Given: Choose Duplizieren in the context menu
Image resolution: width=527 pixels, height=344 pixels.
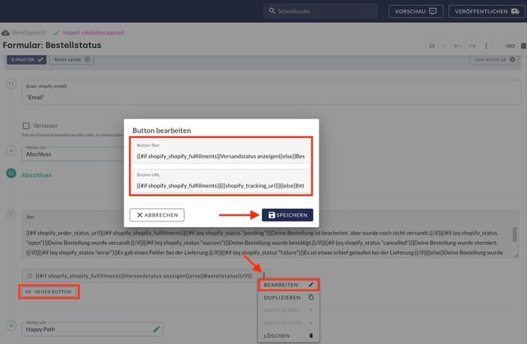Looking at the screenshot, I should point(289,297).
